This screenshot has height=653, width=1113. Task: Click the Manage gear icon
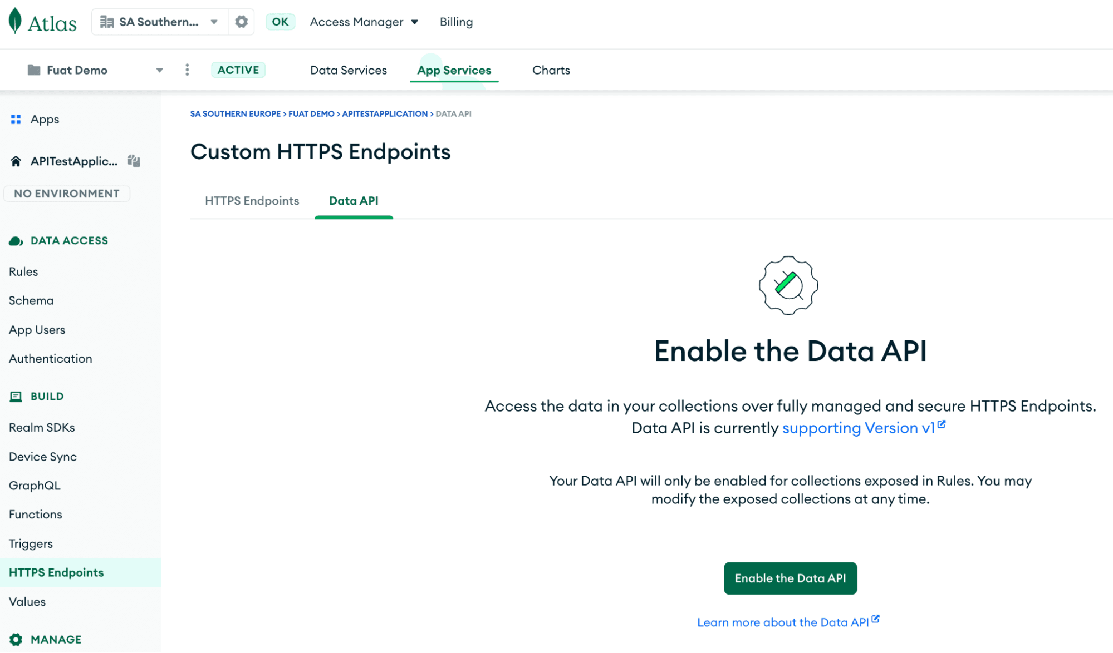[16, 639]
